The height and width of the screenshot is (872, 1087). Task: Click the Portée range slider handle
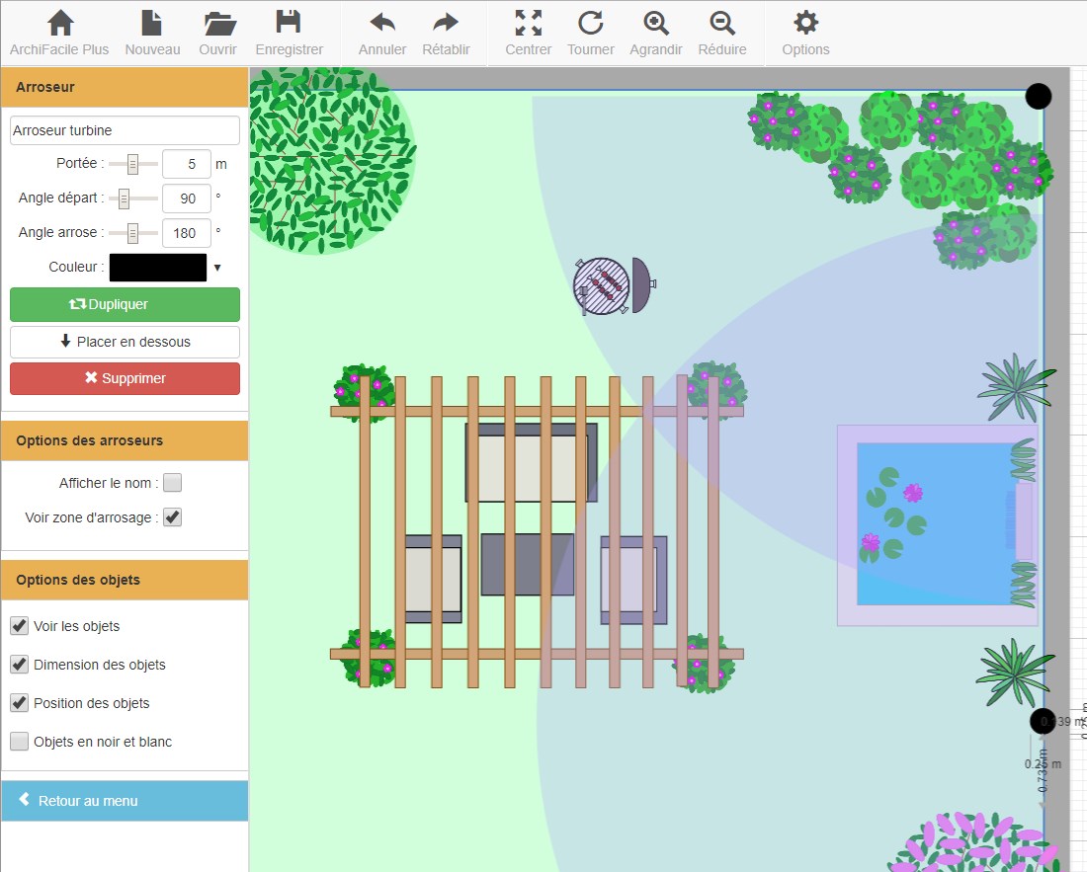point(132,164)
